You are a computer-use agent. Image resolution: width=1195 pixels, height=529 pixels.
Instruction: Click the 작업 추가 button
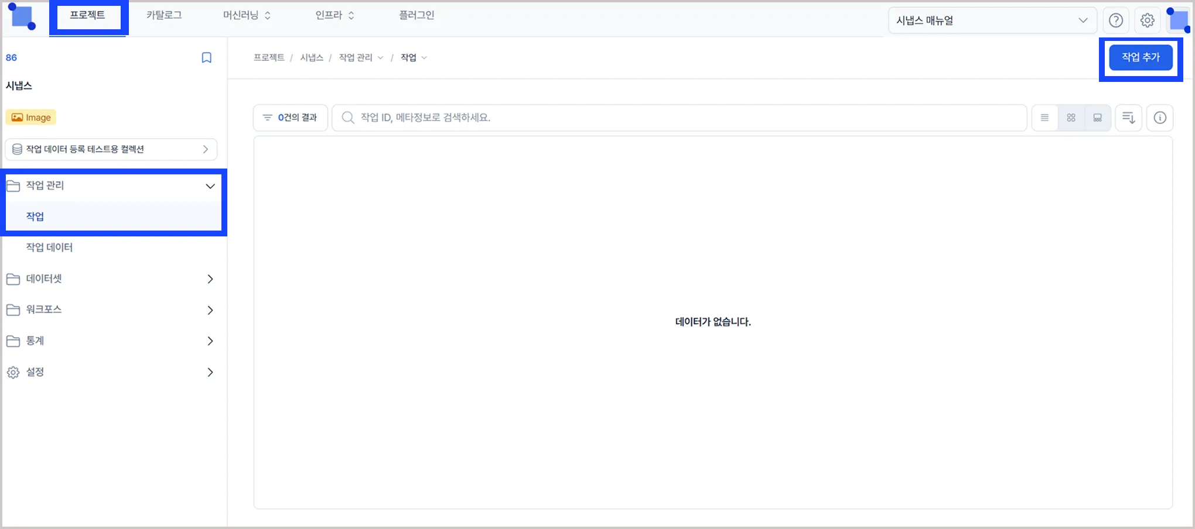(1141, 57)
